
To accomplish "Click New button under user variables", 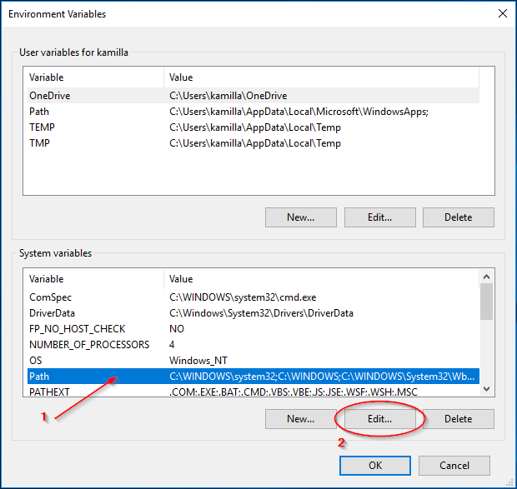I will [300, 217].
